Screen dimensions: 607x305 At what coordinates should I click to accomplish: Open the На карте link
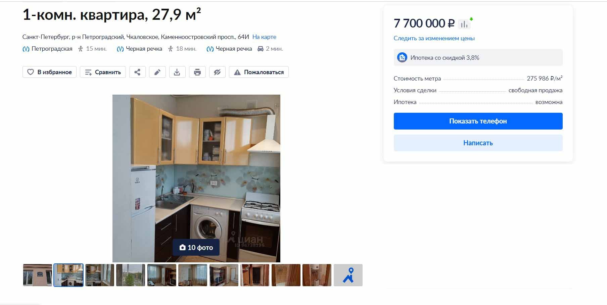(264, 37)
